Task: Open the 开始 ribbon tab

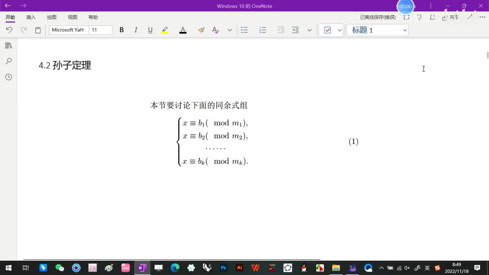Action: pos(10,17)
